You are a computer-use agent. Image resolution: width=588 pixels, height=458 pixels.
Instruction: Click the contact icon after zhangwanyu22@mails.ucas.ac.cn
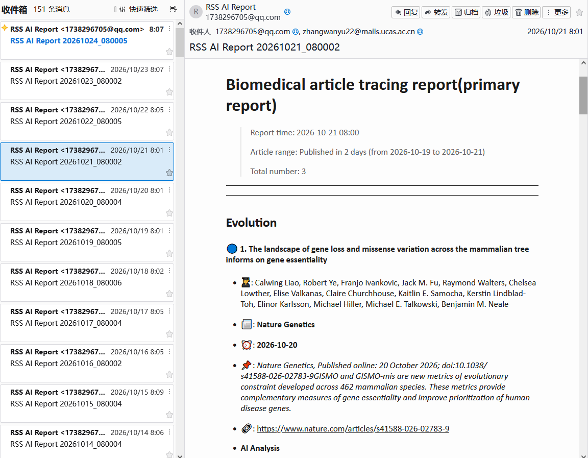point(420,32)
